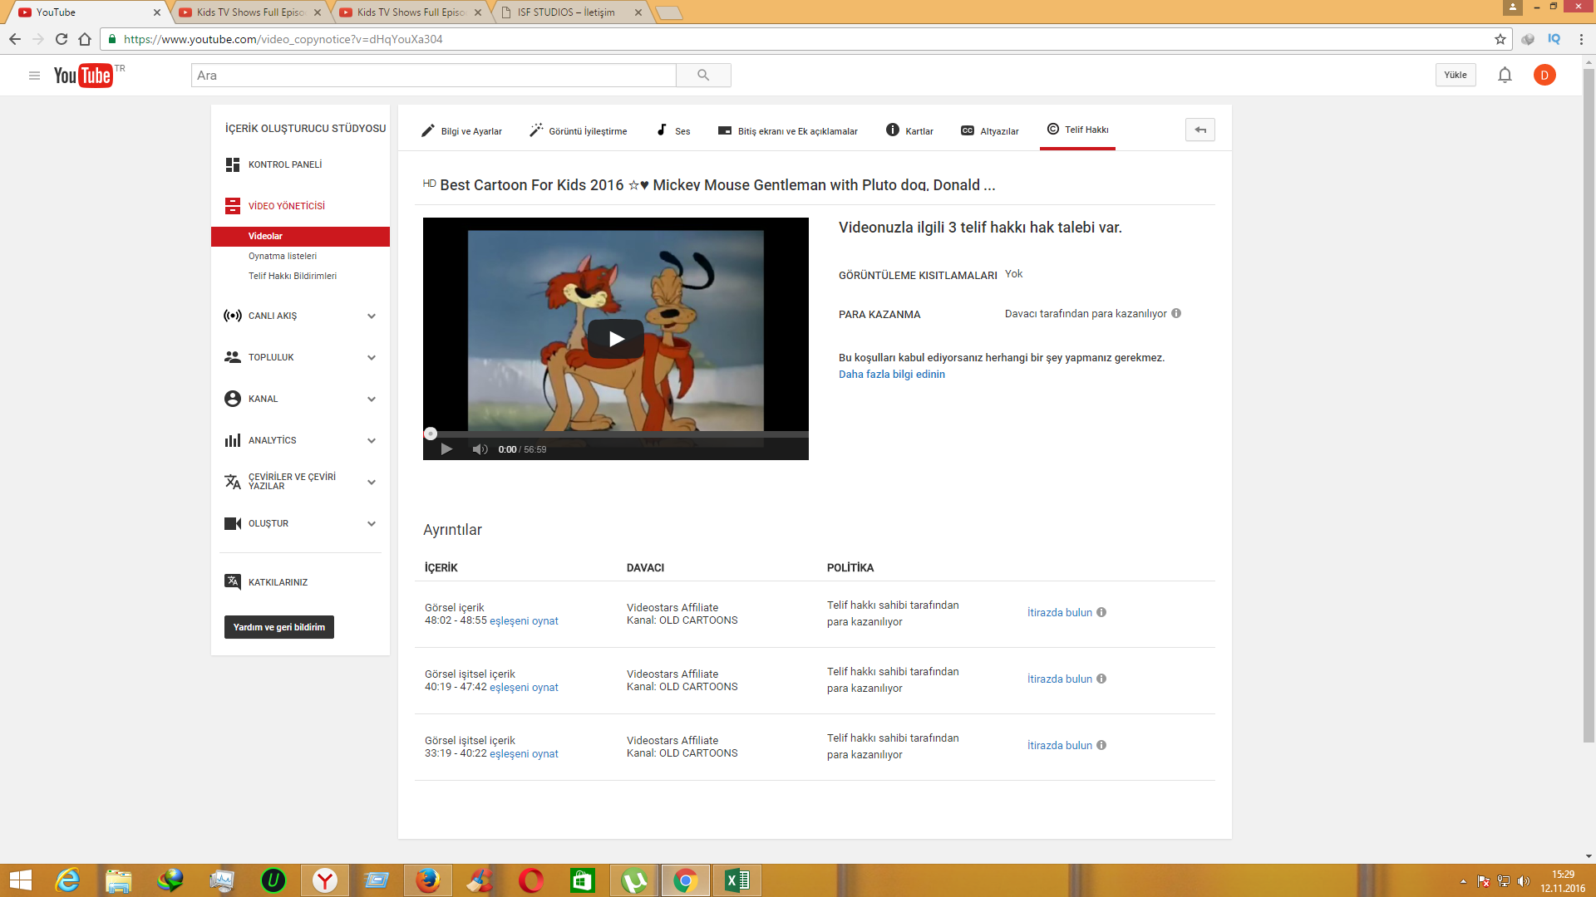Bookmark this page with the star icon
1596x897 pixels.
tap(1500, 39)
